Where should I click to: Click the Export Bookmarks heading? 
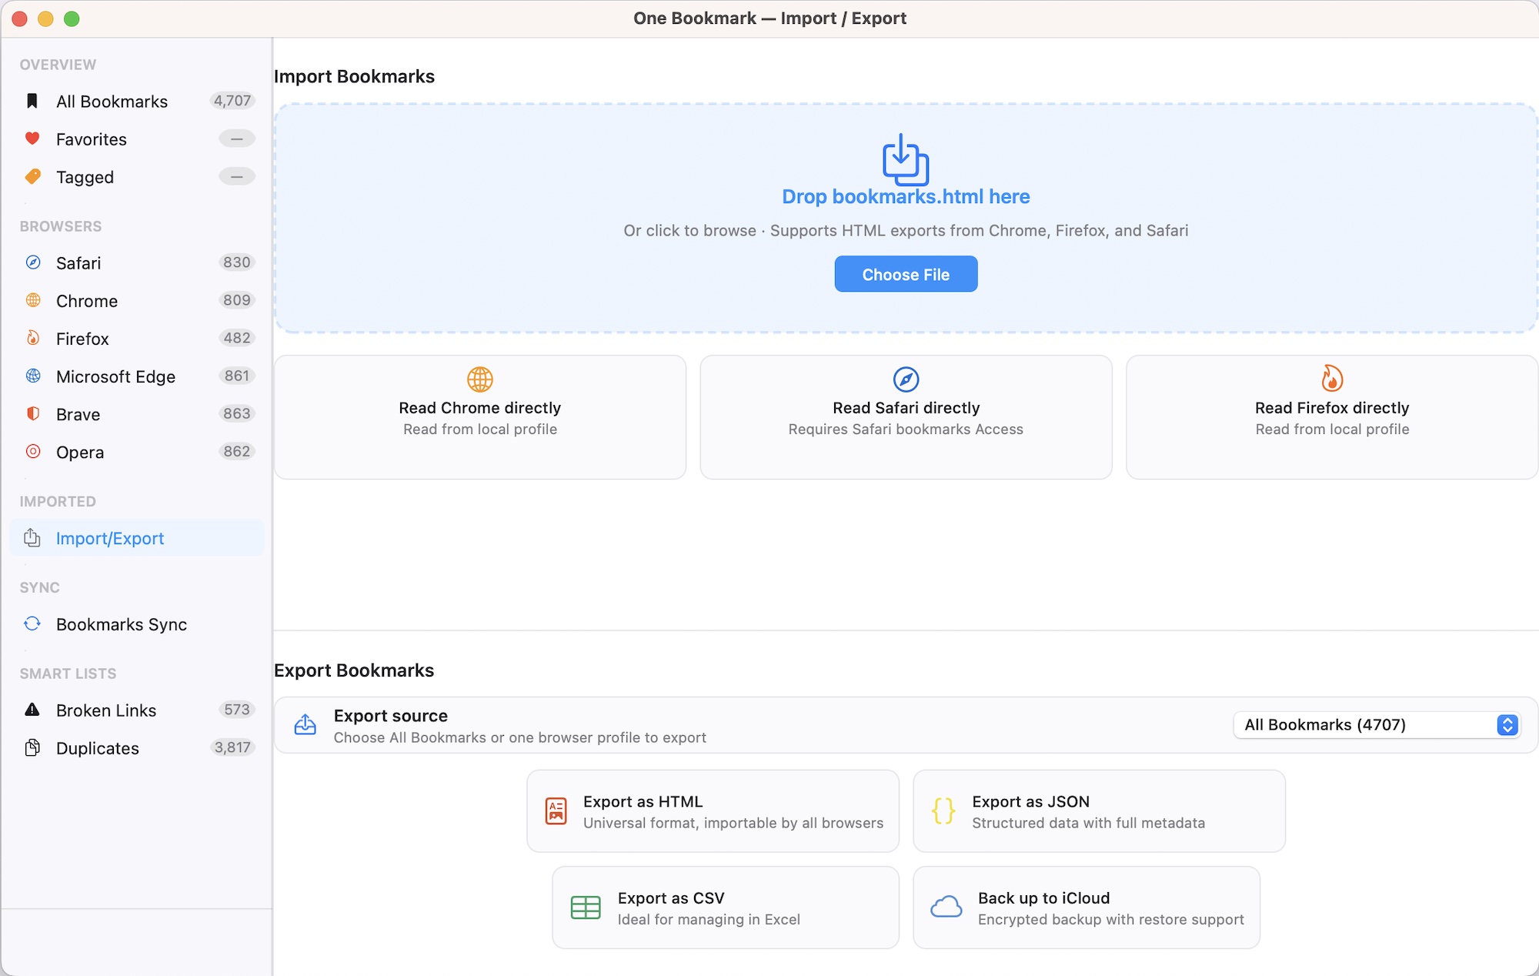pos(354,670)
